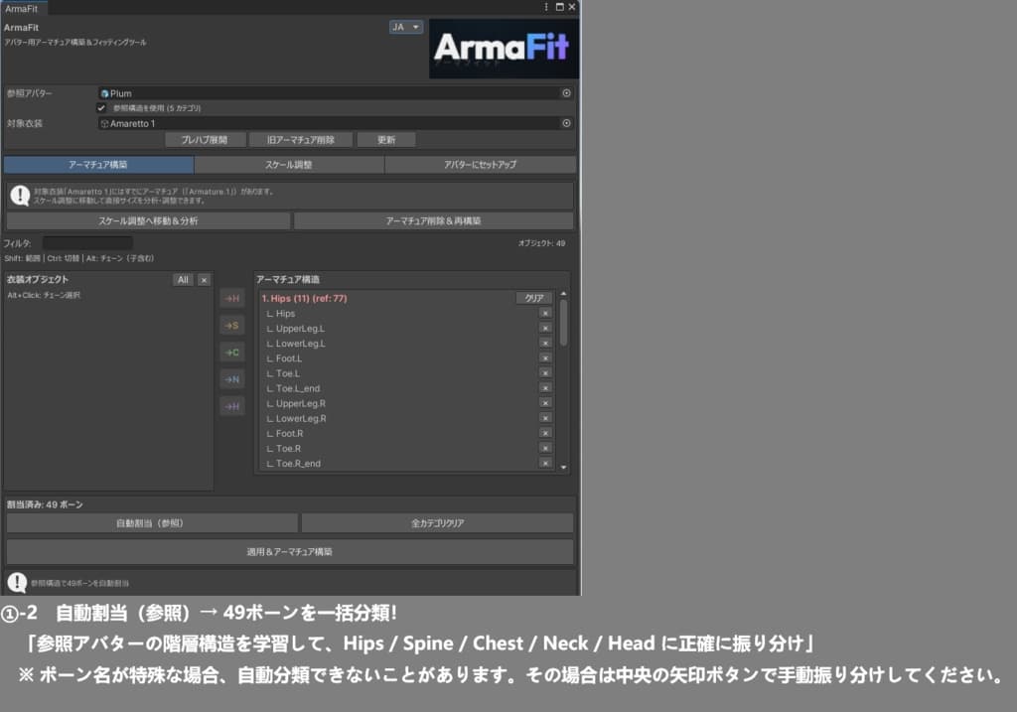Remove the LowerLeg.L bone entry
The height and width of the screenshot is (712, 1017).
[x=545, y=343]
